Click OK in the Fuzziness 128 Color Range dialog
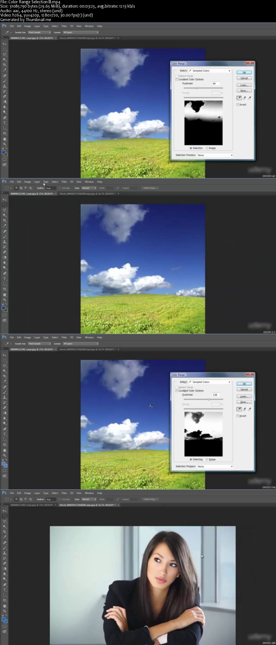This screenshot has height=645, width=276. coord(244,384)
